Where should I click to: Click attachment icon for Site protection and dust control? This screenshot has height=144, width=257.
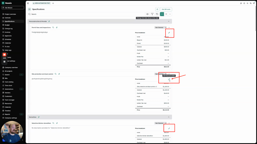59,74
